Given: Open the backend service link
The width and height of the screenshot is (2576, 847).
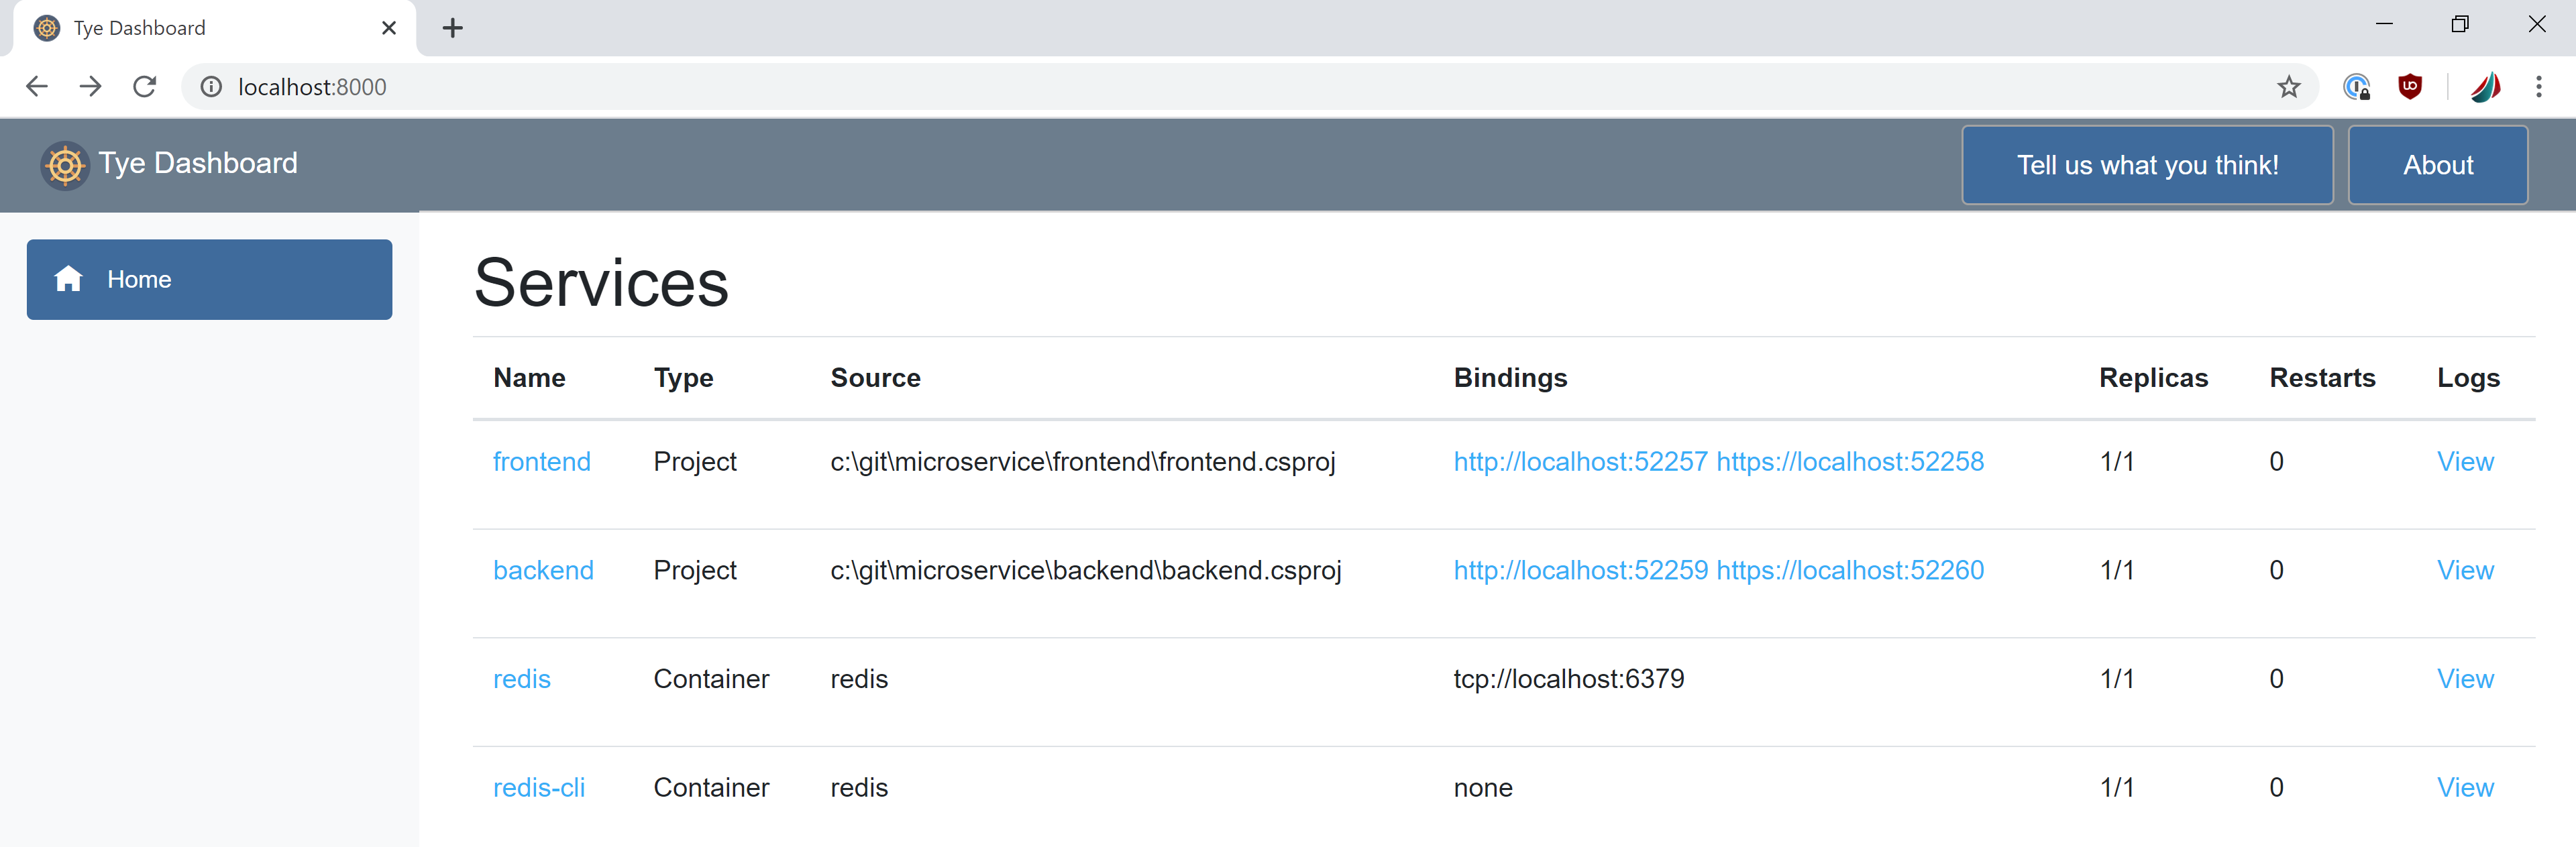Looking at the screenshot, I should [543, 570].
